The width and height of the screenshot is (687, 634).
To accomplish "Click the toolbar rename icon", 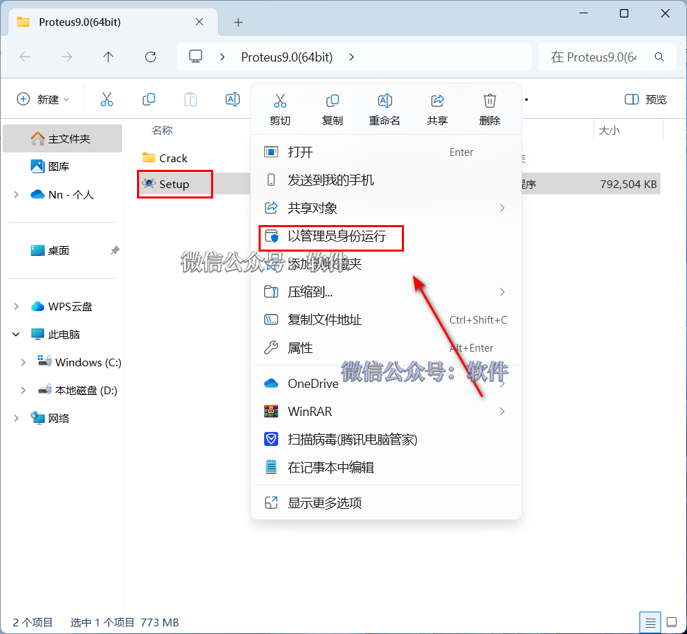I will 233,99.
